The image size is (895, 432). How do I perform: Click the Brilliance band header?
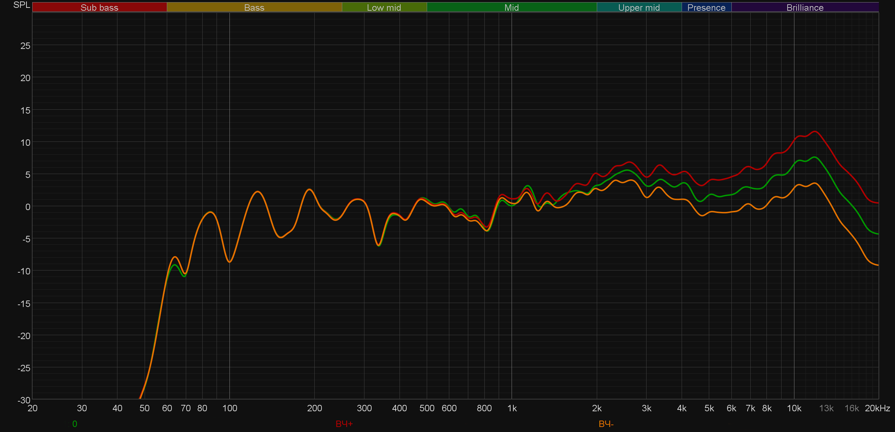coord(805,8)
